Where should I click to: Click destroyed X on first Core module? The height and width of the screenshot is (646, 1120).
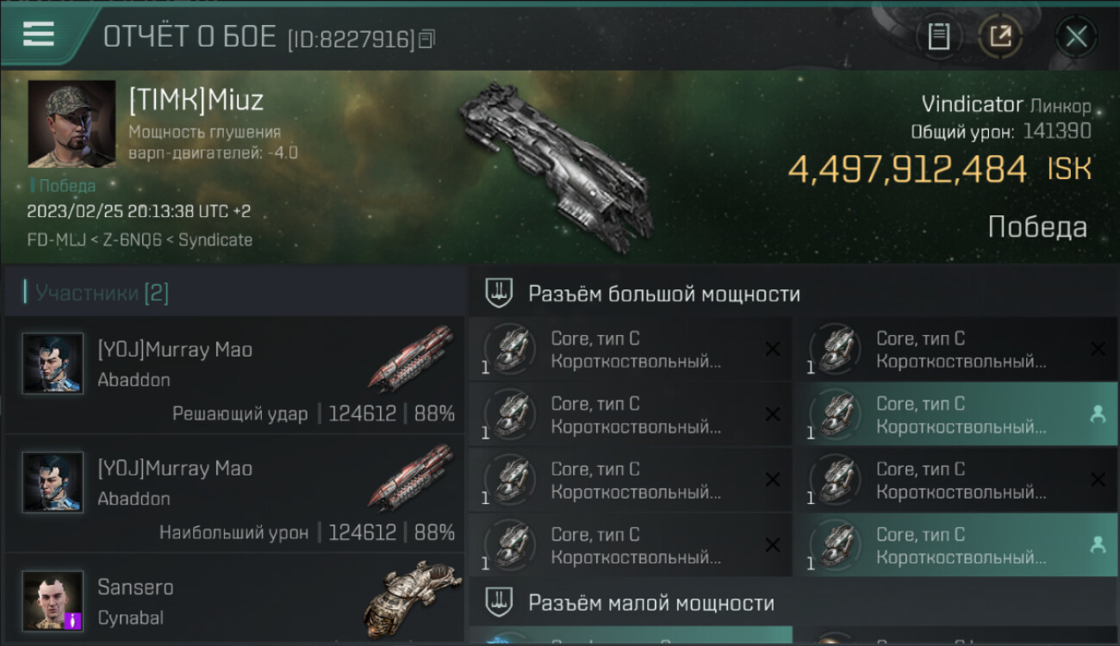pos(773,349)
